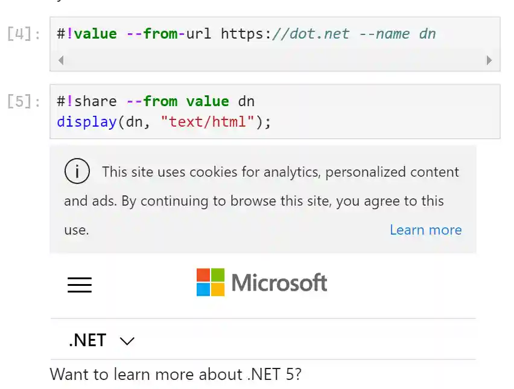Open the Learn more cookie link

425,230
